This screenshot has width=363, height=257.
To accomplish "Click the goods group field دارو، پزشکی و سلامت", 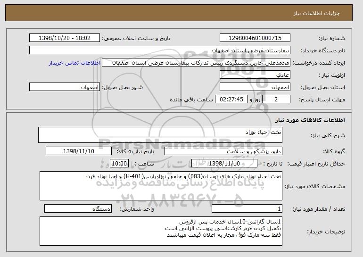I will pyautogui.click(x=223, y=151).
